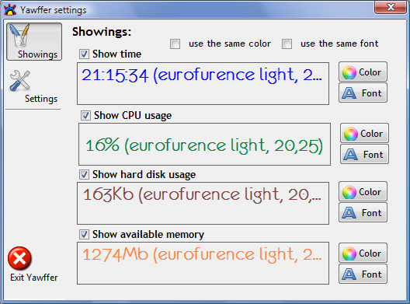Screen dimensions: 410x304
Task: Open the Settings tab with wrench icon
Action: [33, 87]
